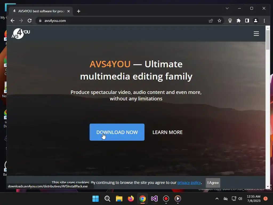The height and width of the screenshot is (205, 273).
Task: Show hidden system tray icons
Action: [217, 199]
